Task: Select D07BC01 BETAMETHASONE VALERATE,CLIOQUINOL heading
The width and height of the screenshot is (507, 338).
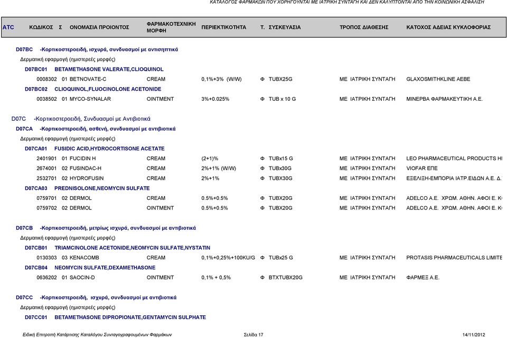Action: pyautogui.click(x=94, y=69)
